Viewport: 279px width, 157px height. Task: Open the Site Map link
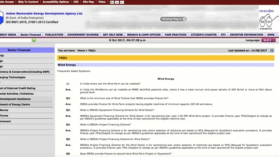point(88,2)
